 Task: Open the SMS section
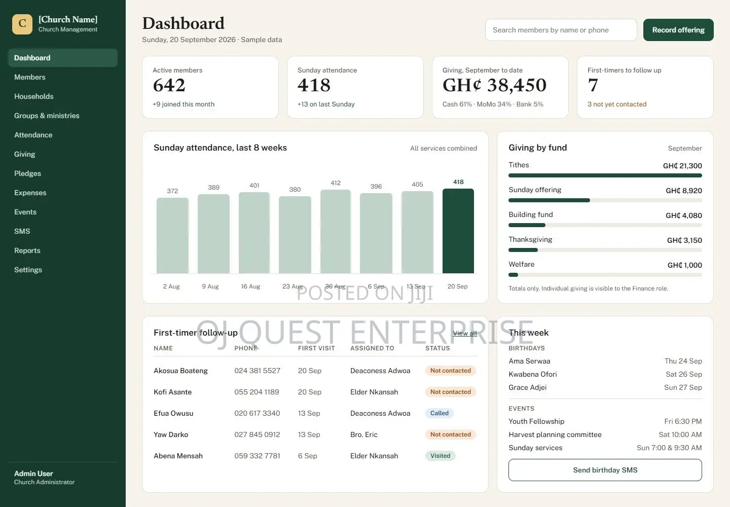pyautogui.click(x=63, y=231)
